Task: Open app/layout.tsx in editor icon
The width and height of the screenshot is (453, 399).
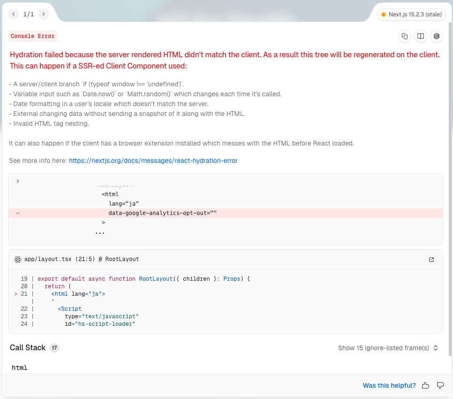Action: tap(431, 259)
